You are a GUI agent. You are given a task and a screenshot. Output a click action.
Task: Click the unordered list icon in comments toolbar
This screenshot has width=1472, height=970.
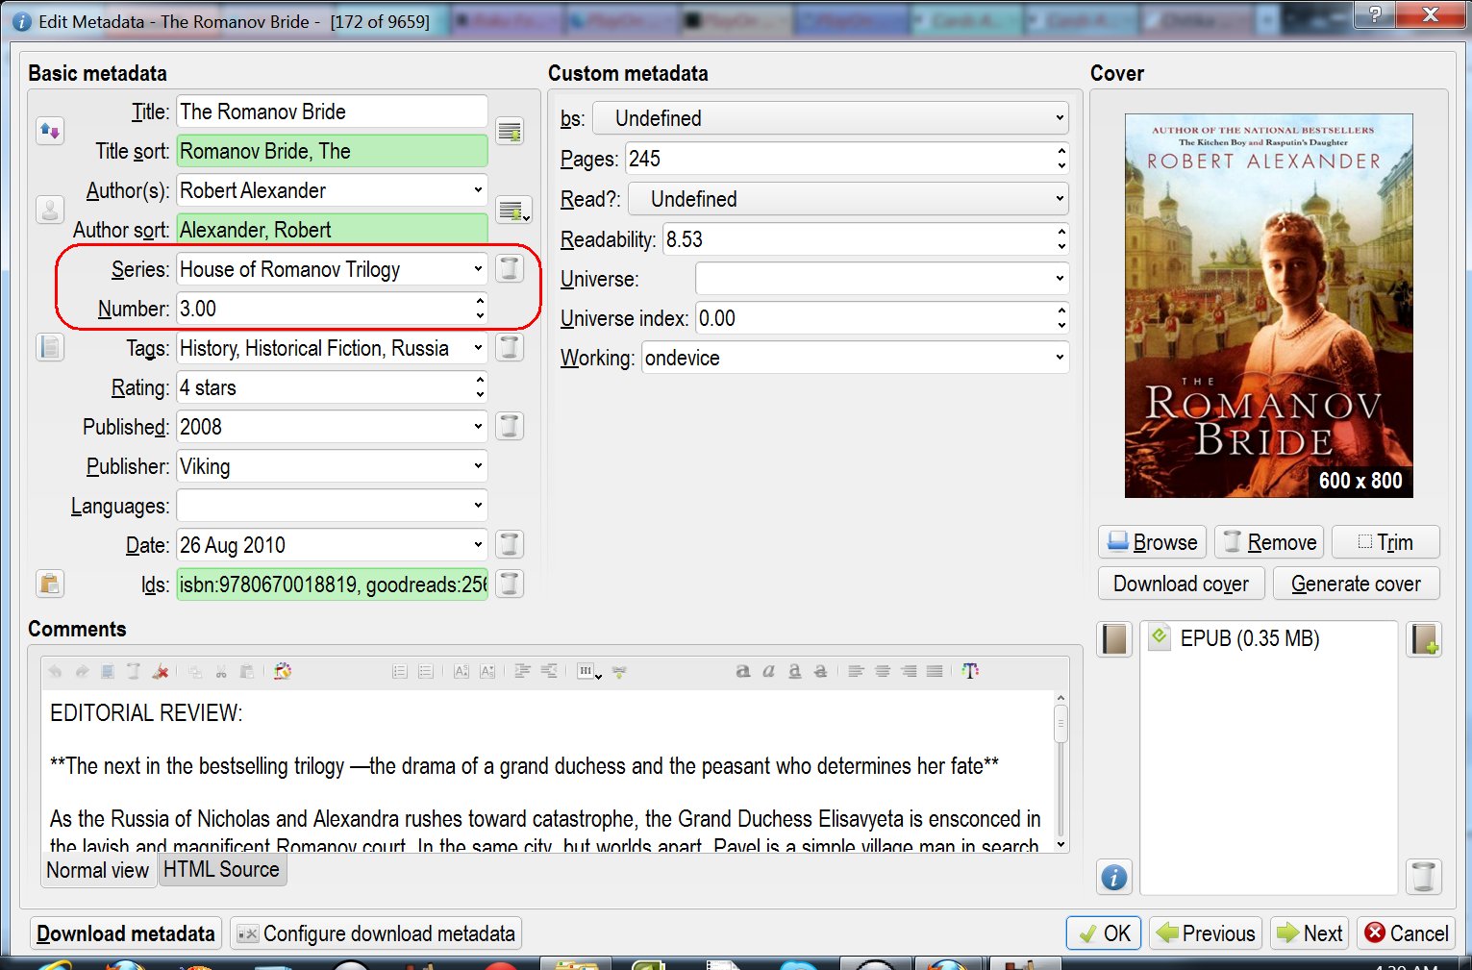pyautogui.click(x=426, y=671)
